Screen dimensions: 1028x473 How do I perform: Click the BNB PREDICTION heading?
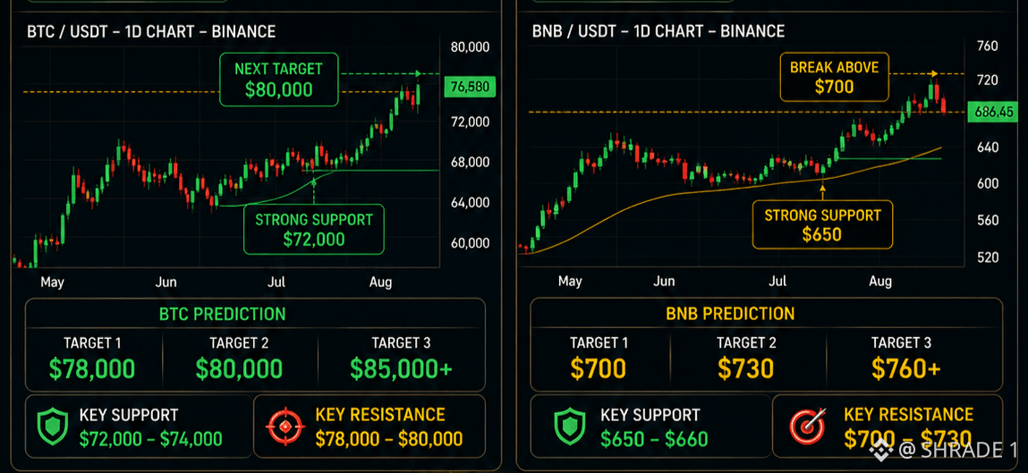coord(730,313)
